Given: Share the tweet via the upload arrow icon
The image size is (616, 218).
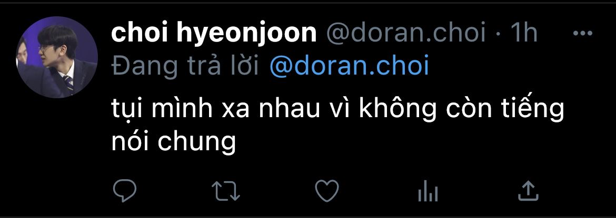Looking at the screenshot, I should [x=529, y=191].
